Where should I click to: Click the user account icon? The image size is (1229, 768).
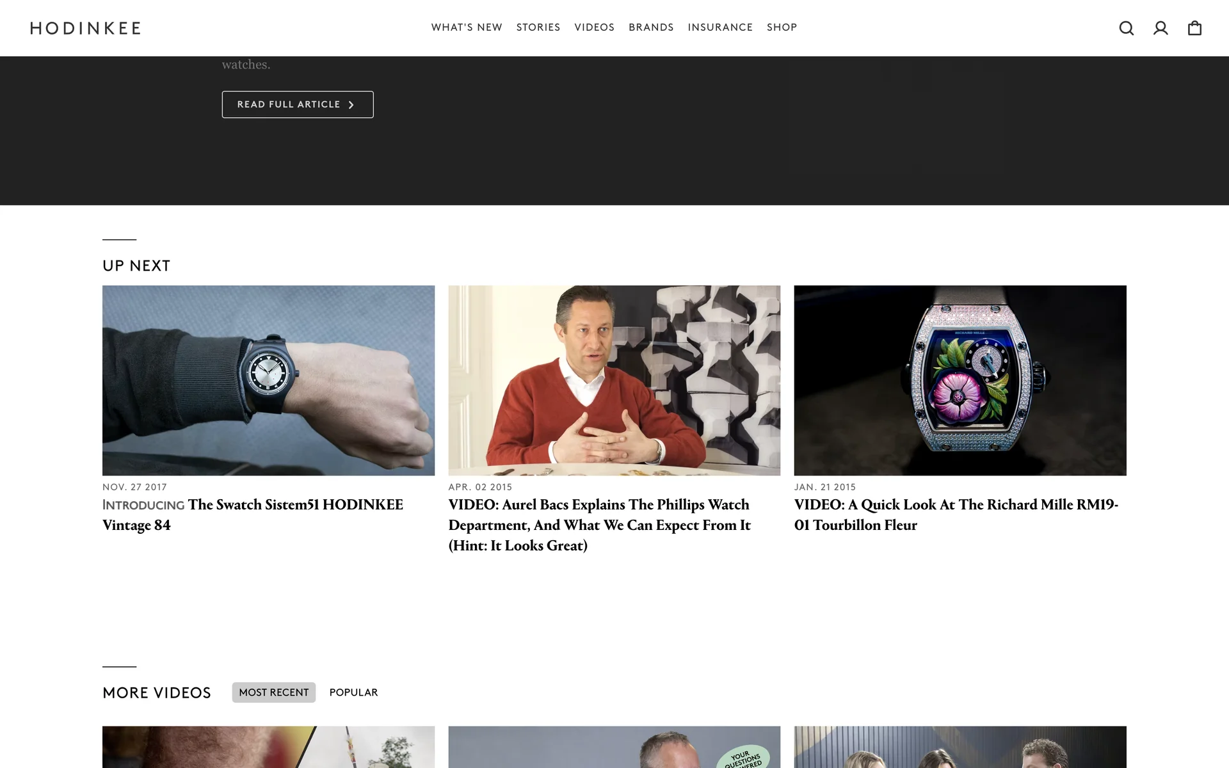point(1161,28)
